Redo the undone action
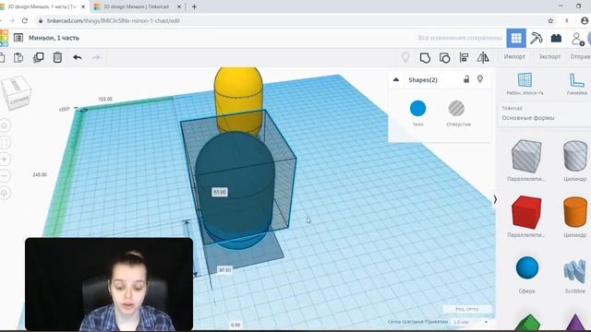This screenshot has height=332, width=591. pos(96,57)
